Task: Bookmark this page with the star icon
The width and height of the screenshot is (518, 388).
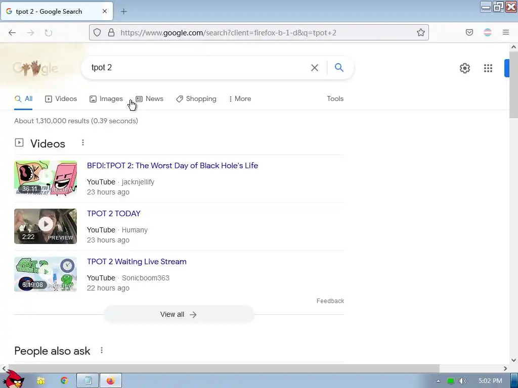Action: pyautogui.click(x=420, y=32)
